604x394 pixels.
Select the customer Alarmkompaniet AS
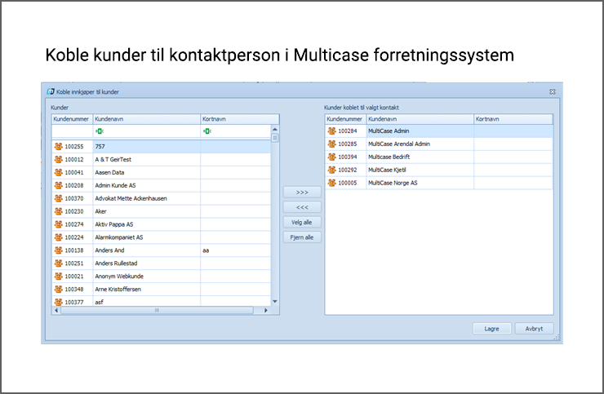pyautogui.click(x=162, y=237)
